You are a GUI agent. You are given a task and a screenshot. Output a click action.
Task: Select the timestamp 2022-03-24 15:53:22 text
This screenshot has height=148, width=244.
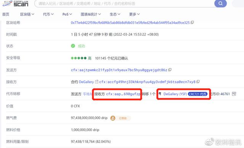[136, 34]
